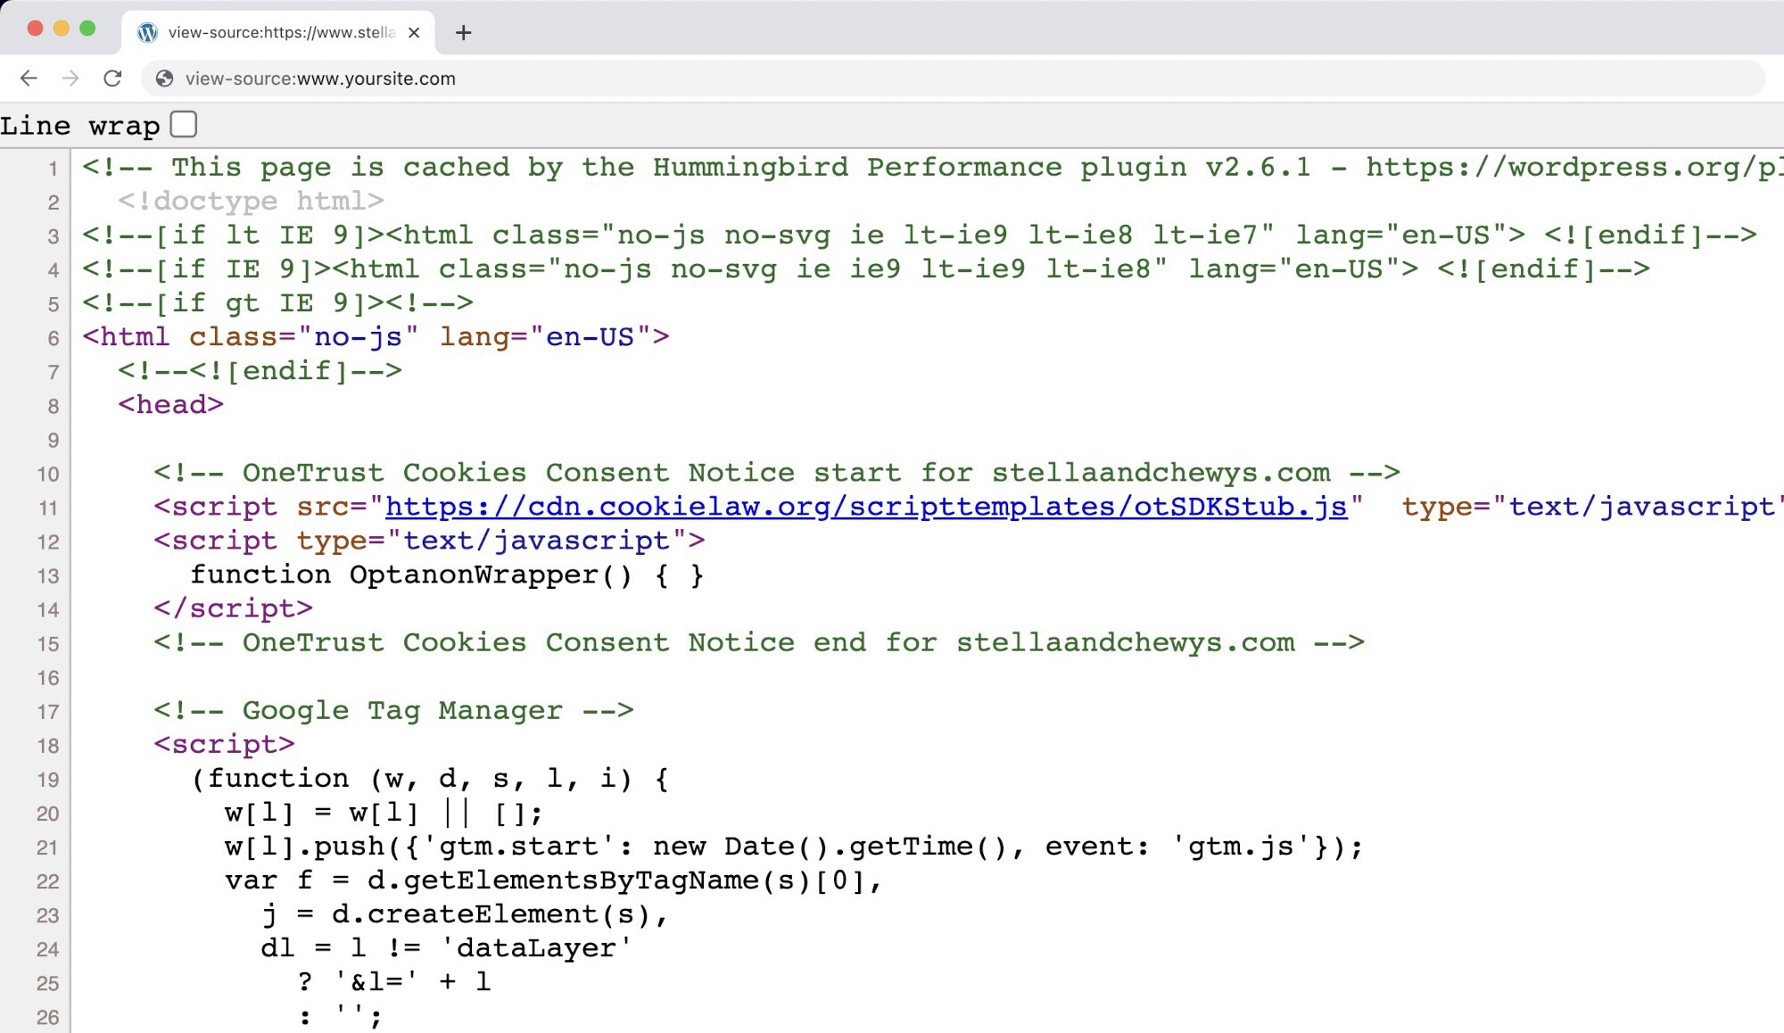Click the Google Tag Manager comment

392,711
